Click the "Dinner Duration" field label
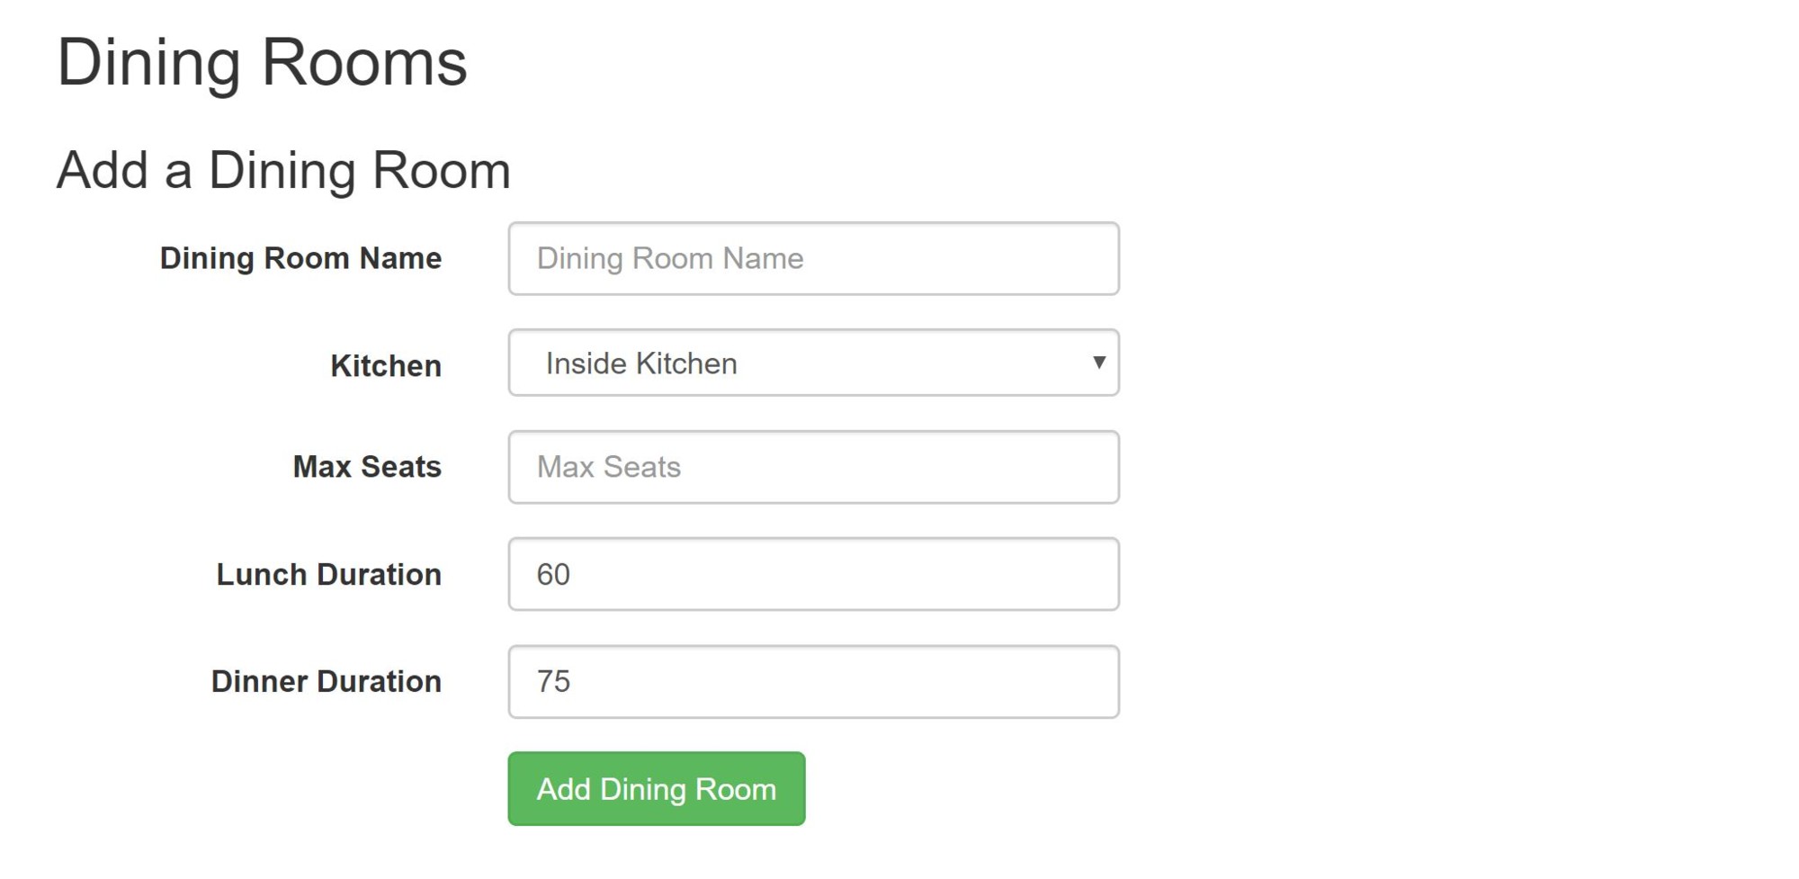1799x879 pixels. [x=326, y=682]
